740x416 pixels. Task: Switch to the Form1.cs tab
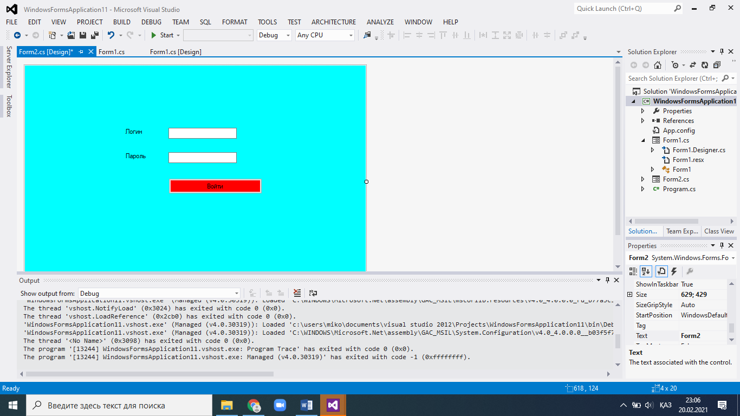pos(112,52)
